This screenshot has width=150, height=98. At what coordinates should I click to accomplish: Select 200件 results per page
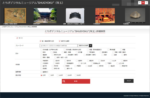click(x=66, y=75)
